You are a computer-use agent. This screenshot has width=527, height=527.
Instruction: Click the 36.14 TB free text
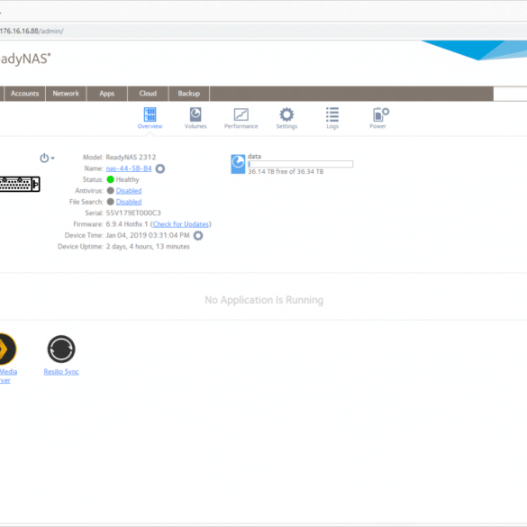point(286,171)
